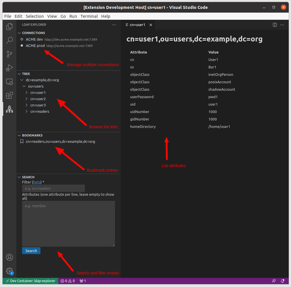Close the cn=user1 tab
The height and width of the screenshot is (287, 291).
151,25
